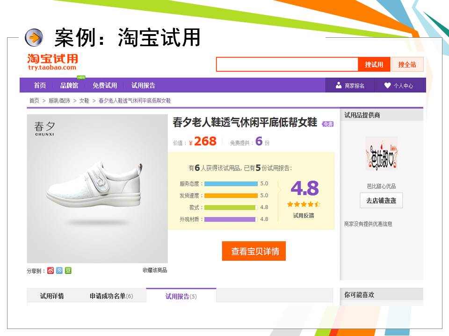
Task: Click the purple 外观材质 rating bar
Action: [x=231, y=219]
